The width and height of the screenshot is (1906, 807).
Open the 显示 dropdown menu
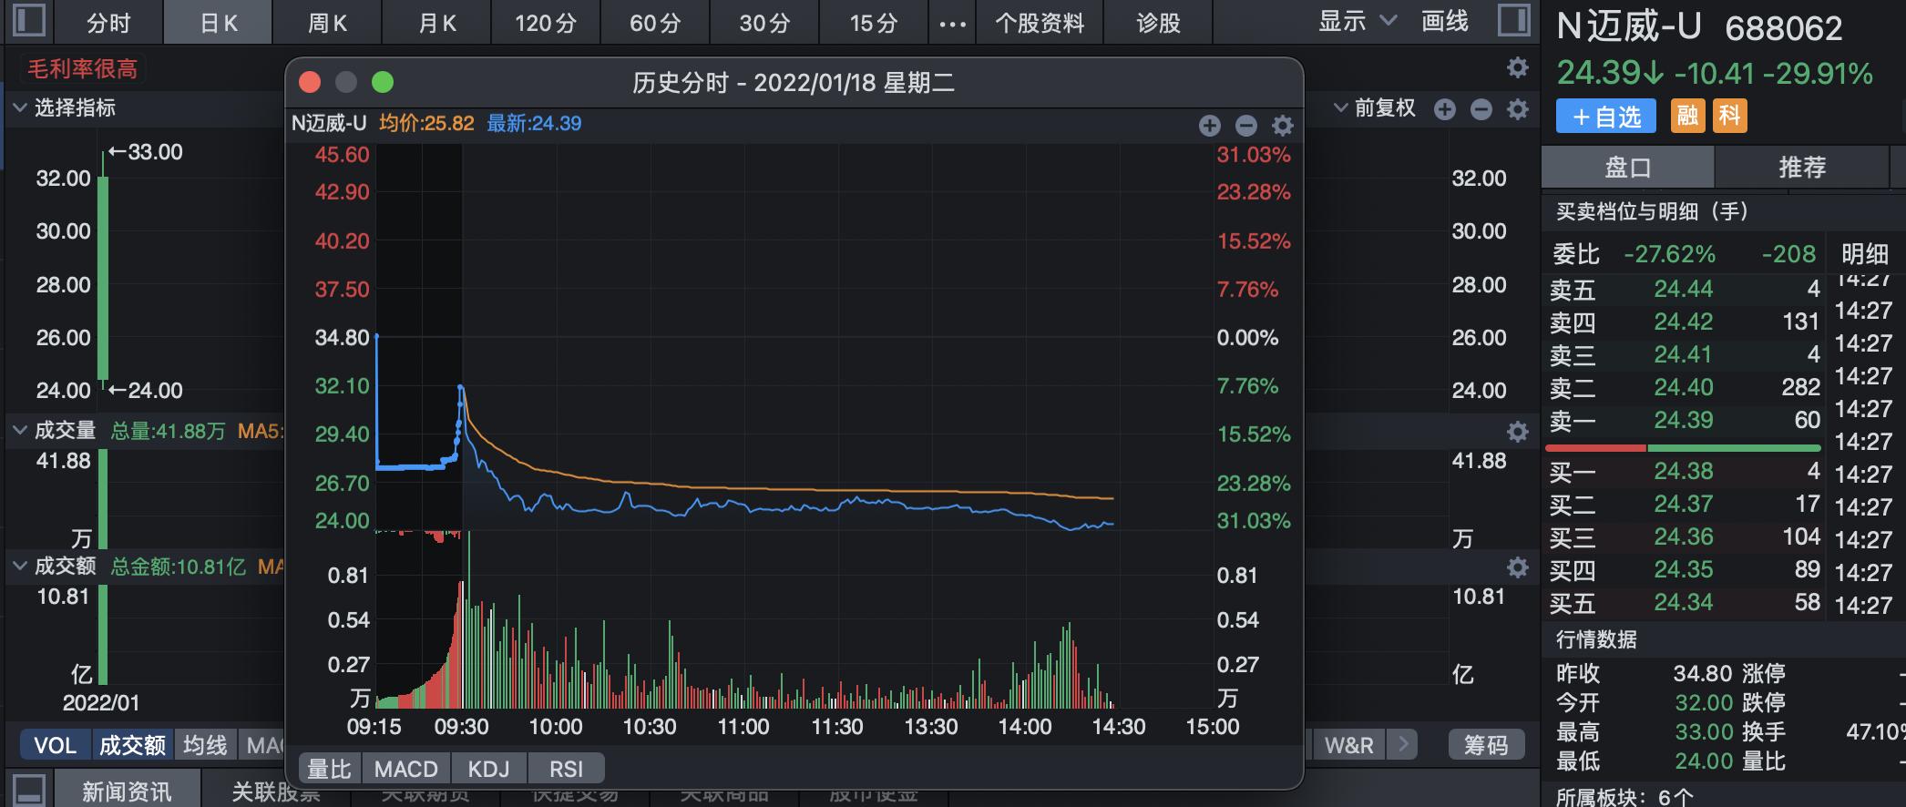(1357, 21)
